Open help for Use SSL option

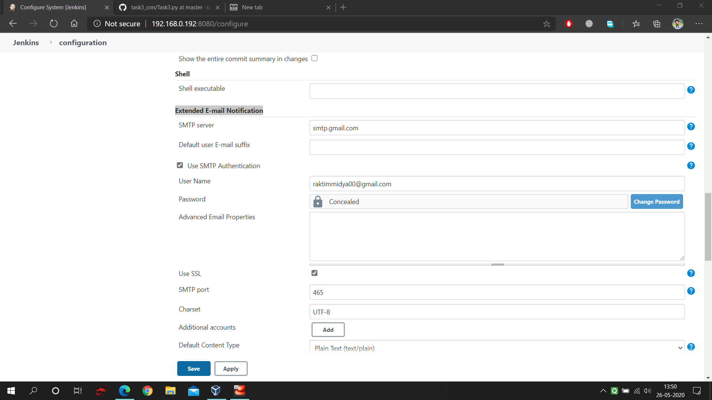[x=691, y=273]
